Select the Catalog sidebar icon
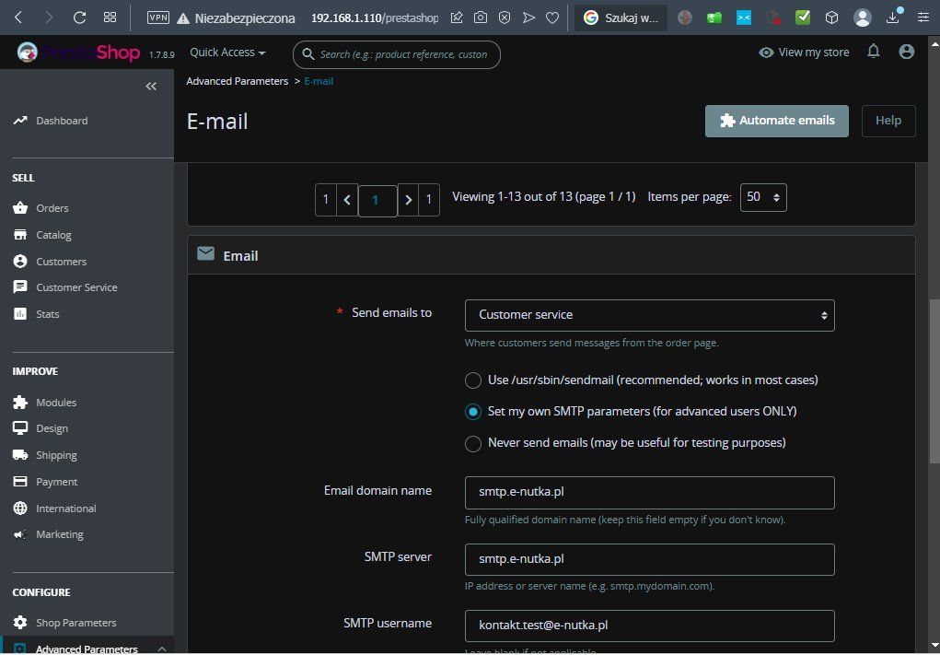 click(18, 235)
